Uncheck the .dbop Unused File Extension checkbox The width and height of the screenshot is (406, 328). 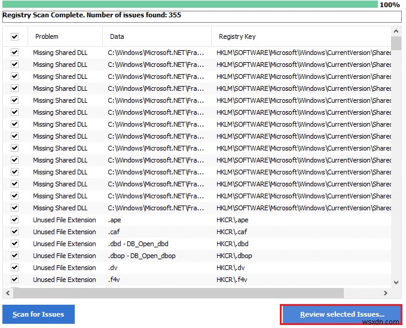pyautogui.click(x=15, y=256)
